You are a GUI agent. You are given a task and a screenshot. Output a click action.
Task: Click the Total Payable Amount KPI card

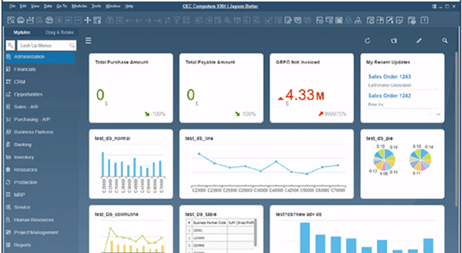pyautogui.click(x=221, y=88)
